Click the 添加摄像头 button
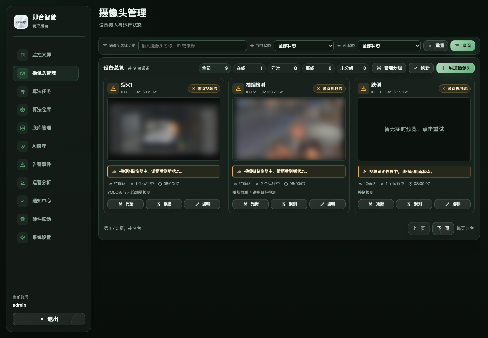This screenshot has height=338, width=488. 455,68
